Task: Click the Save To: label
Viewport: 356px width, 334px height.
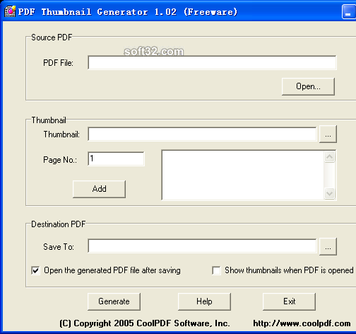Action: 59,247
